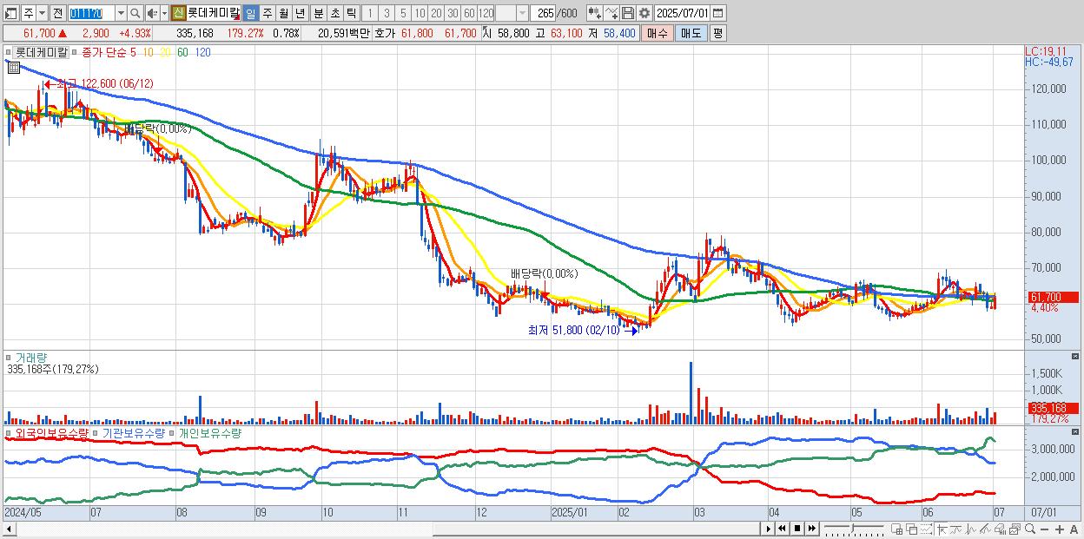Screen dimensions: 1084x539
Task: Click the bottom chart zoom slider
Action: (855, 529)
